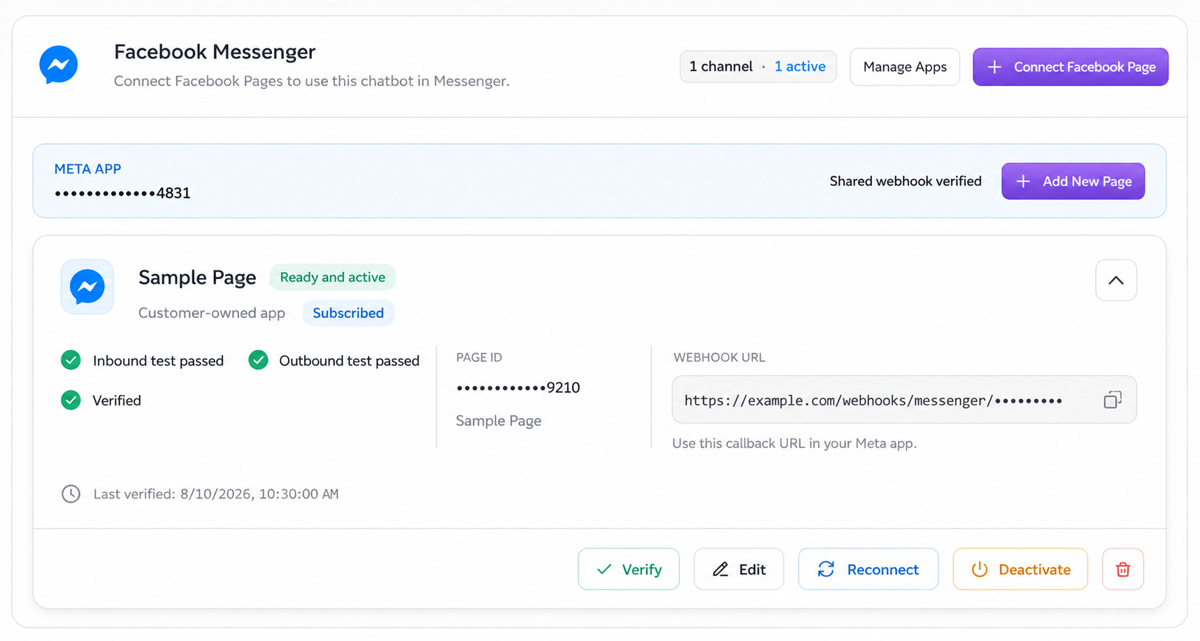Viewport: 1200px width, 641px height.
Task: Open Manage Apps
Action: (x=905, y=67)
